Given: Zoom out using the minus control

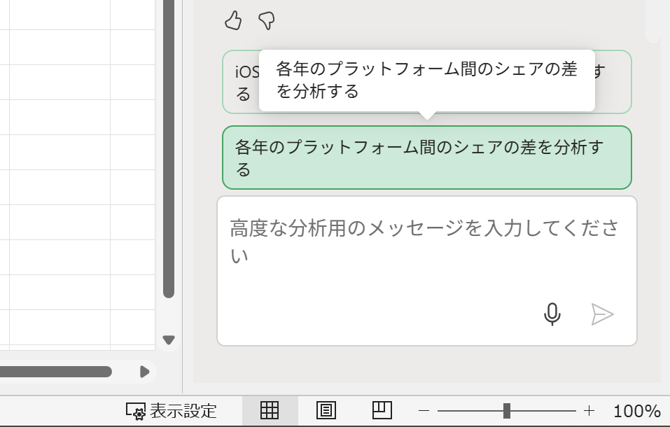Looking at the screenshot, I should 424,411.
